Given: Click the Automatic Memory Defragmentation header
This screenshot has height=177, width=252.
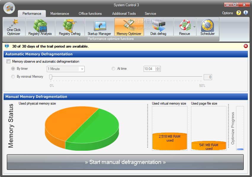Looking at the screenshot, I should point(126,54).
